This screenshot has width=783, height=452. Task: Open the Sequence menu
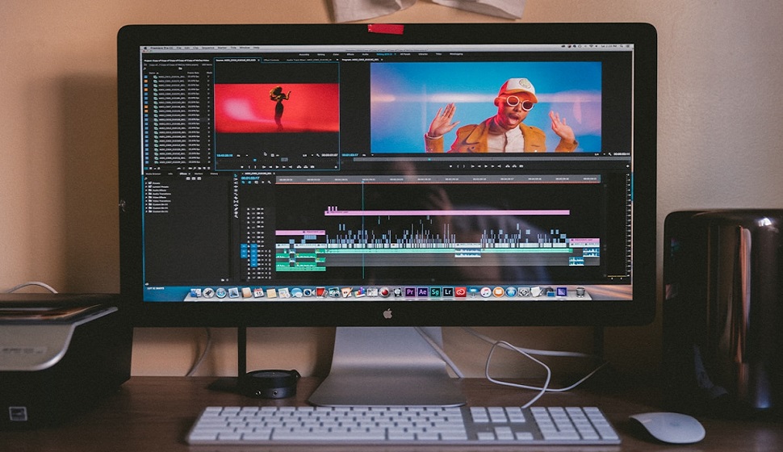[x=207, y=48]
